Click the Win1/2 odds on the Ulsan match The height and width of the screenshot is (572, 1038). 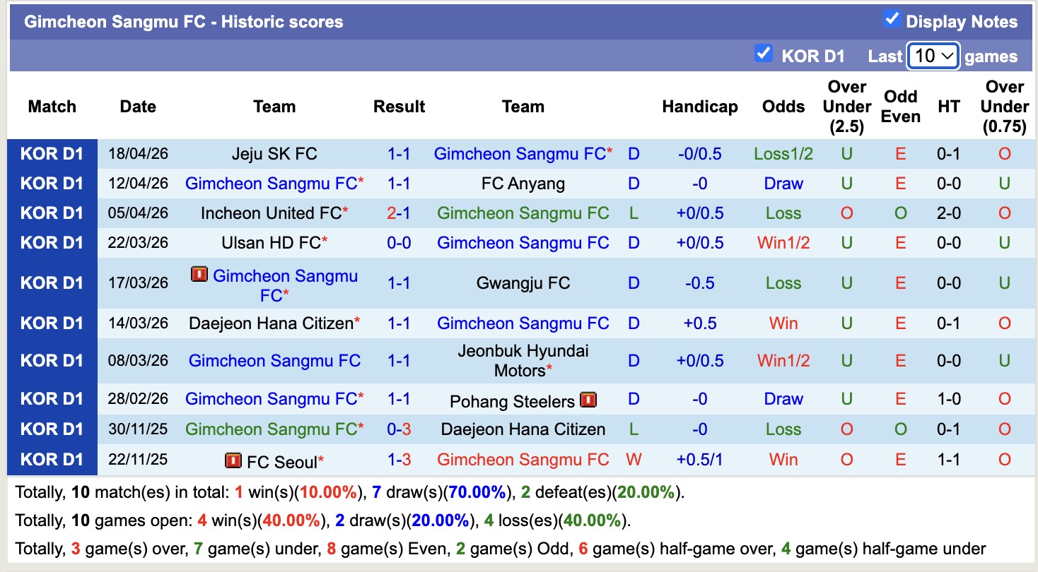[x=783, y=242]
